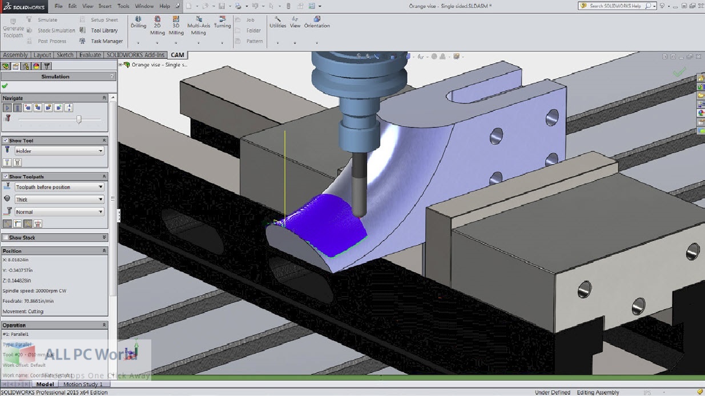Collapse the Operation section

point(104,325)
